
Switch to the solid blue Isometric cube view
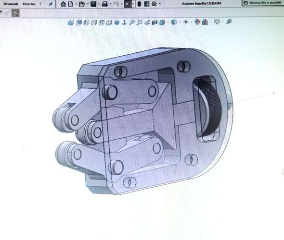117,23
